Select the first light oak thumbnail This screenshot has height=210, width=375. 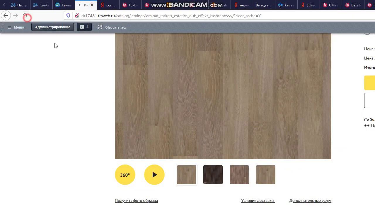[187, 175]
